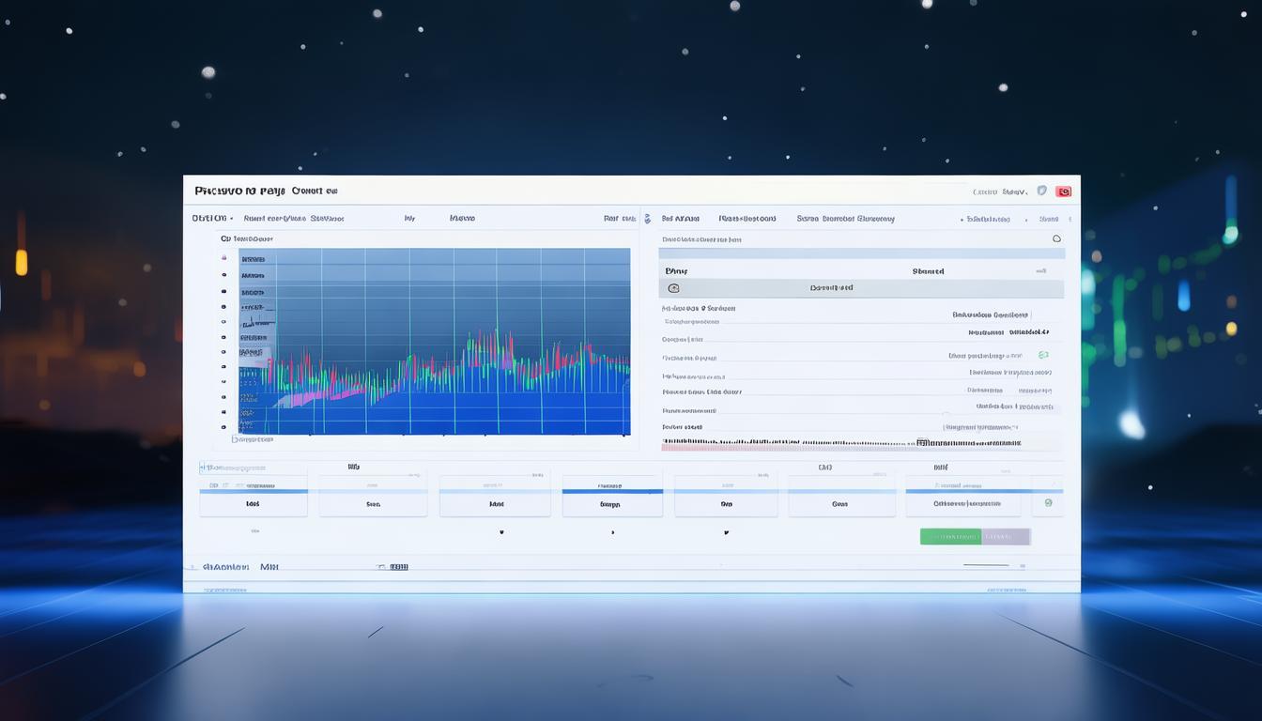Click the slider line in the bottom right corner
Viewport: 1262px width, 721px height.
click(x=986, y=565)
